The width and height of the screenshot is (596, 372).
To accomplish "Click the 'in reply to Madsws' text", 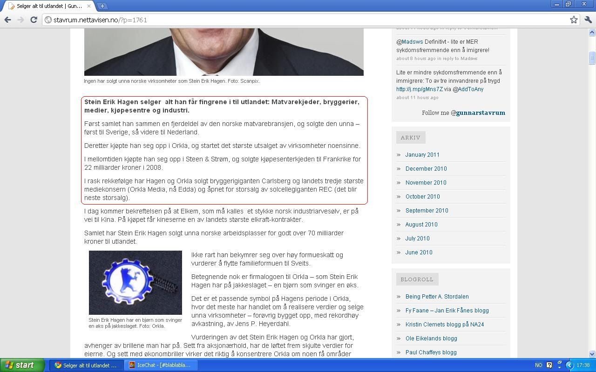I will (457, 59).
